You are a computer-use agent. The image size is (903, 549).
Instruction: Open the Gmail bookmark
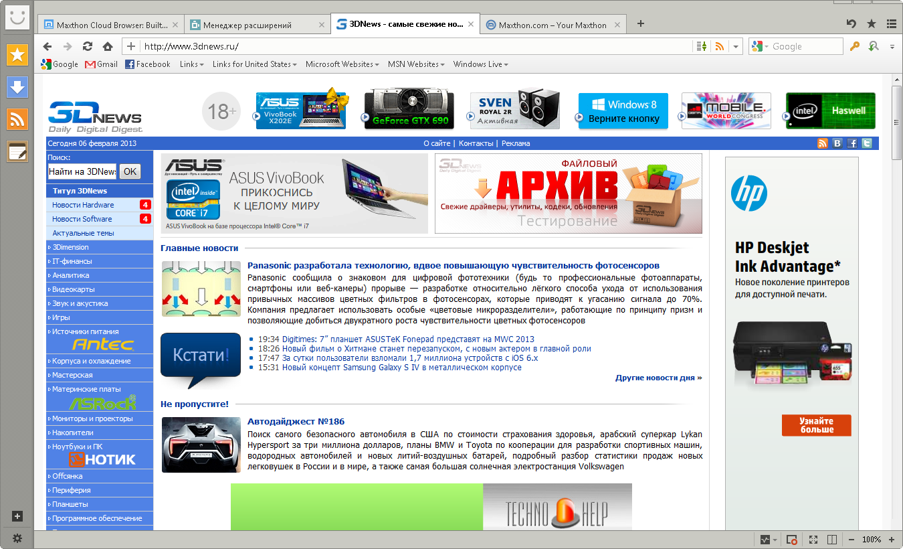tap(101, 64)
